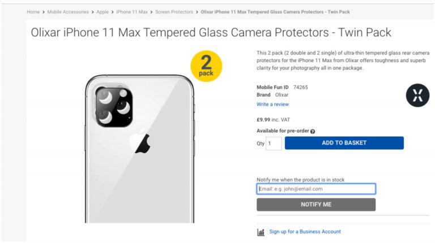Click the yellow 2 pack badge

(206, 67)
